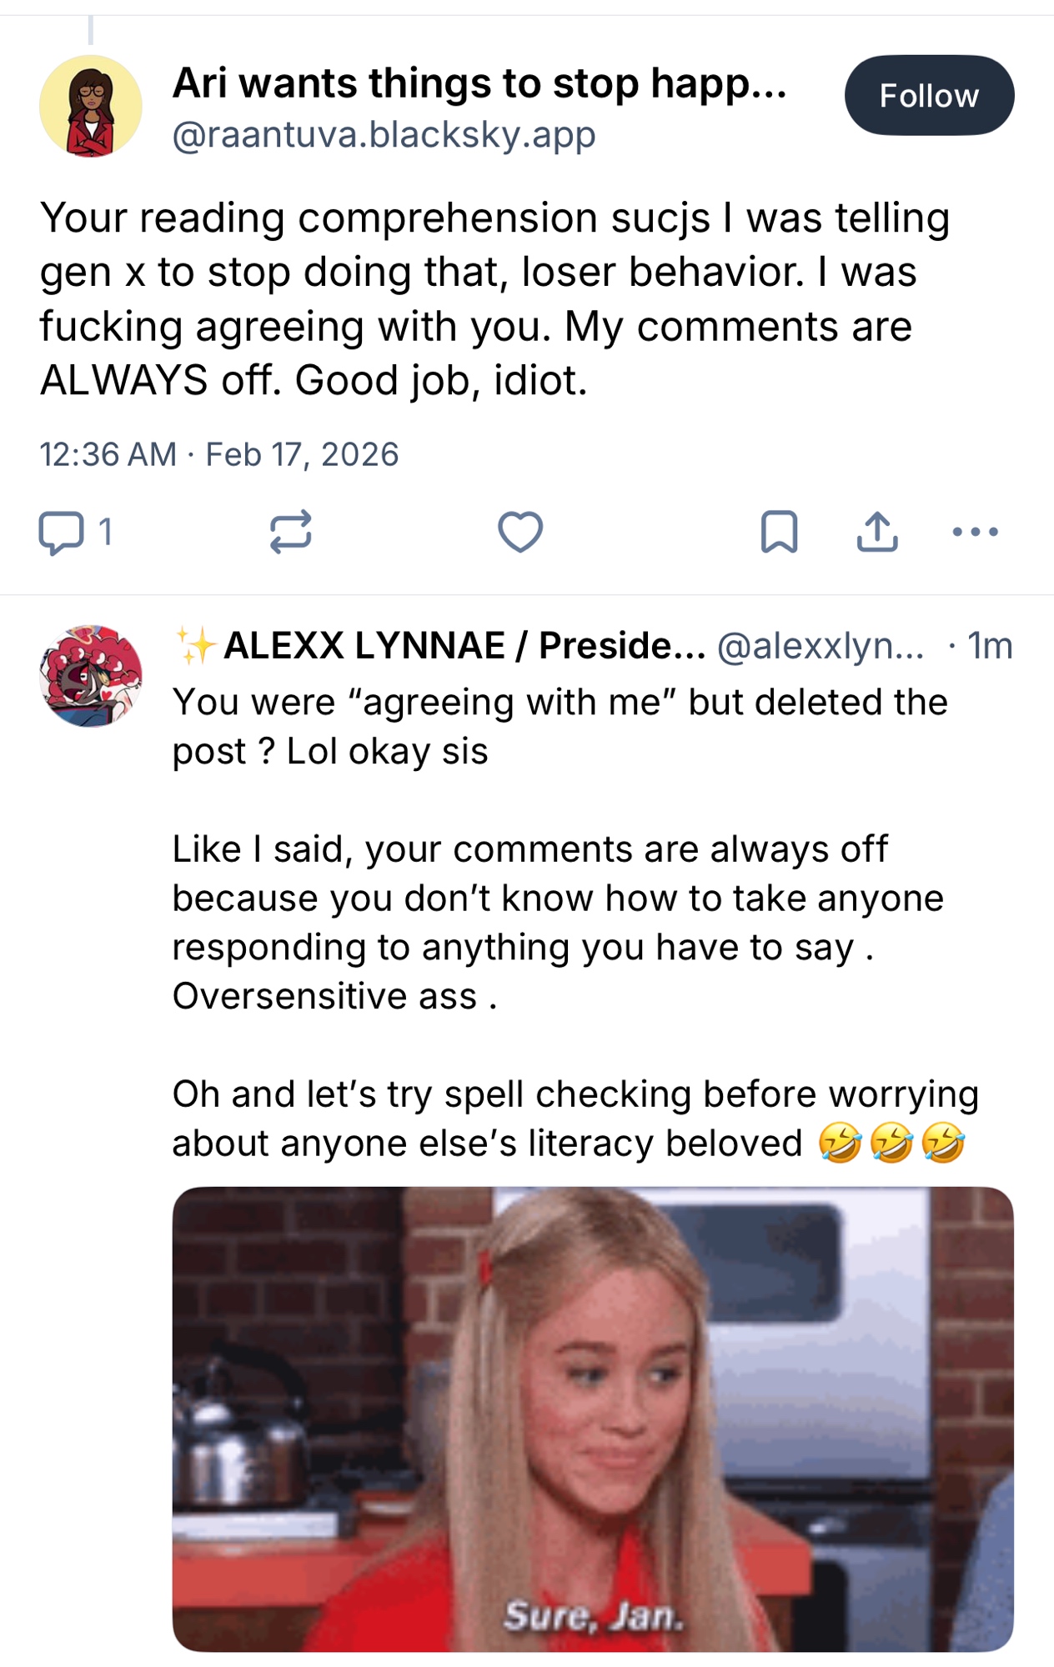Follow Ari with the Follow button
1054x1667 pixels.
(x=929, y=96)
